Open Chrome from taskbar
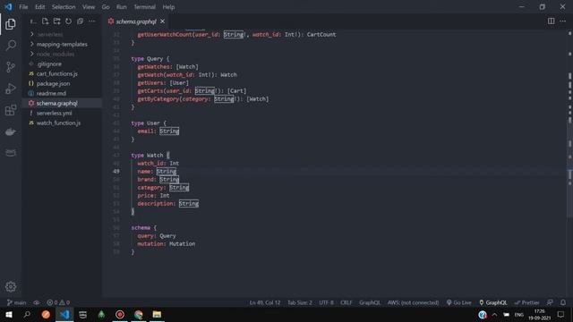This screenshot has height=322, width=573. pos(138,314)
